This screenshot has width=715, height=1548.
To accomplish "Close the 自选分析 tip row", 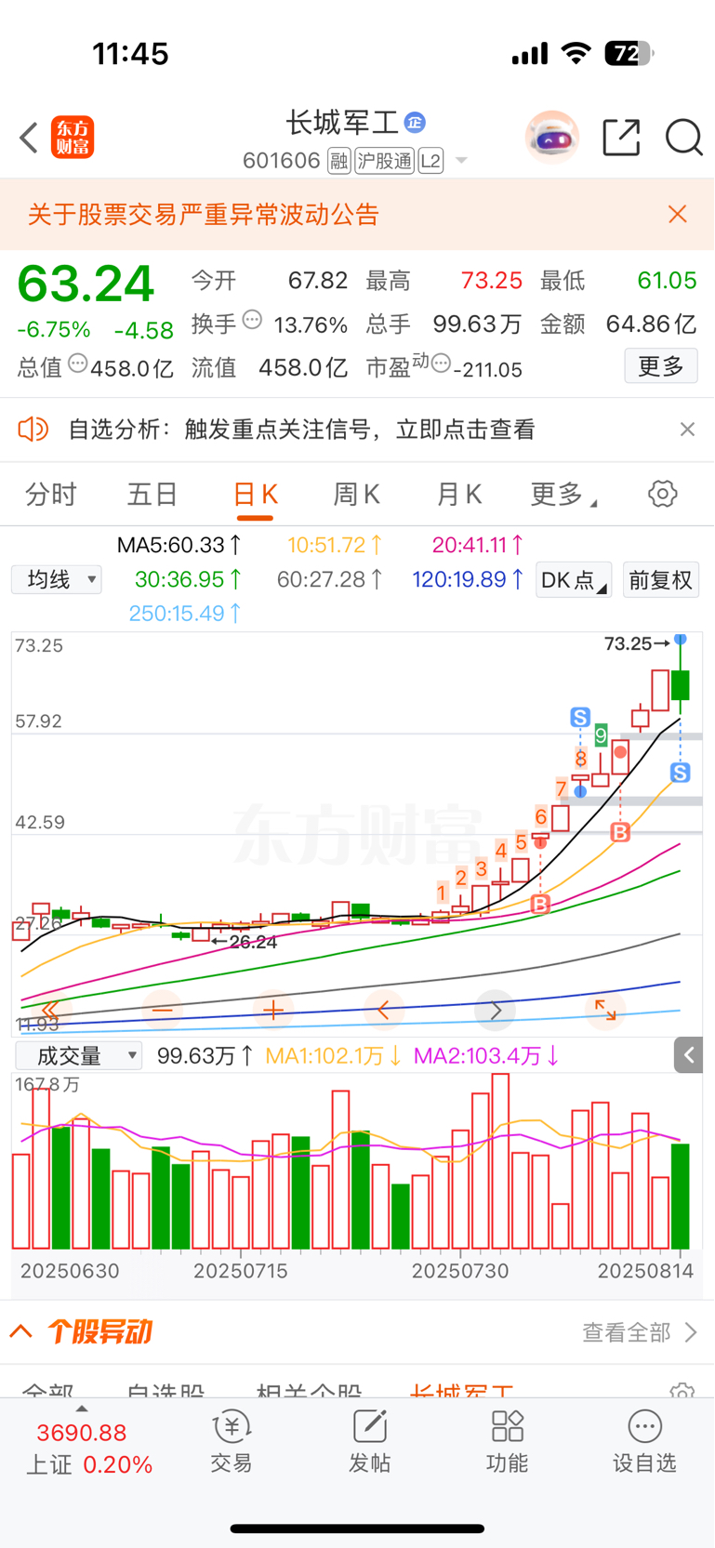I will [x=687, y=430].
